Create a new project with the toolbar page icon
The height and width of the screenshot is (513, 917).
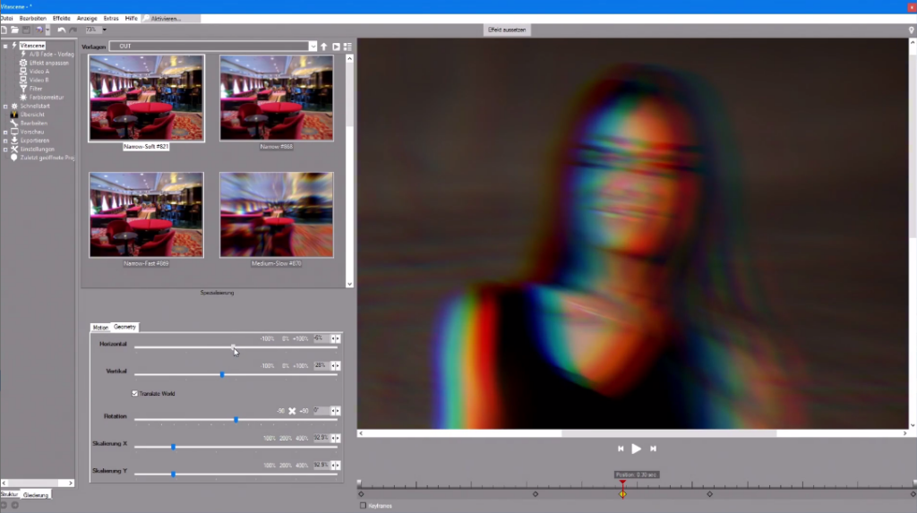coord(4,30)
